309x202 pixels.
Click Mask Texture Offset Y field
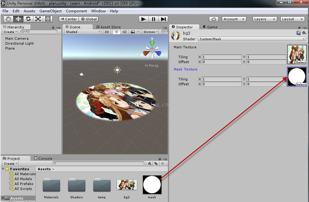coord(266,84)
